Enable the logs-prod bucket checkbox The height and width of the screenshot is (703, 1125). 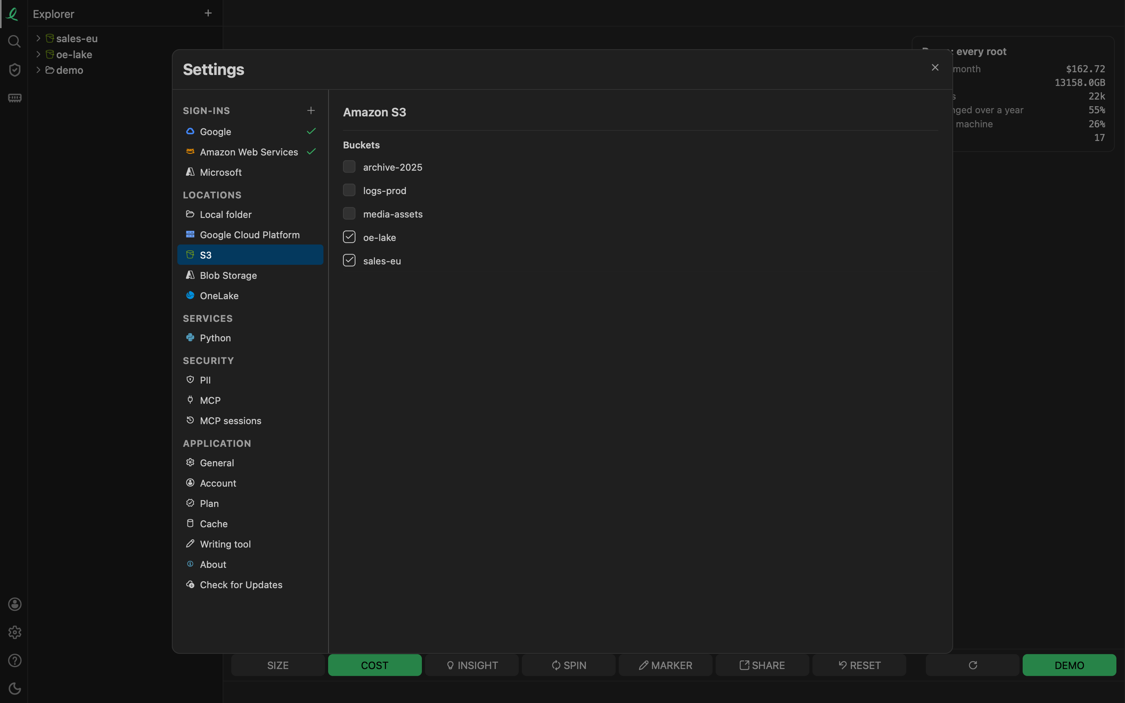[x=349, y=190]
